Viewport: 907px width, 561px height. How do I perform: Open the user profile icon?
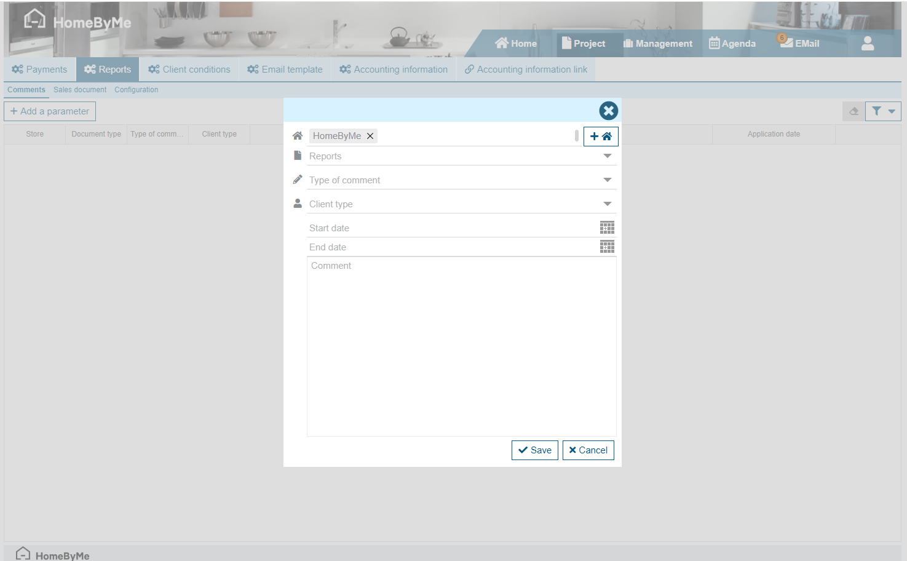pyautogui.click(x=867, y=44)
